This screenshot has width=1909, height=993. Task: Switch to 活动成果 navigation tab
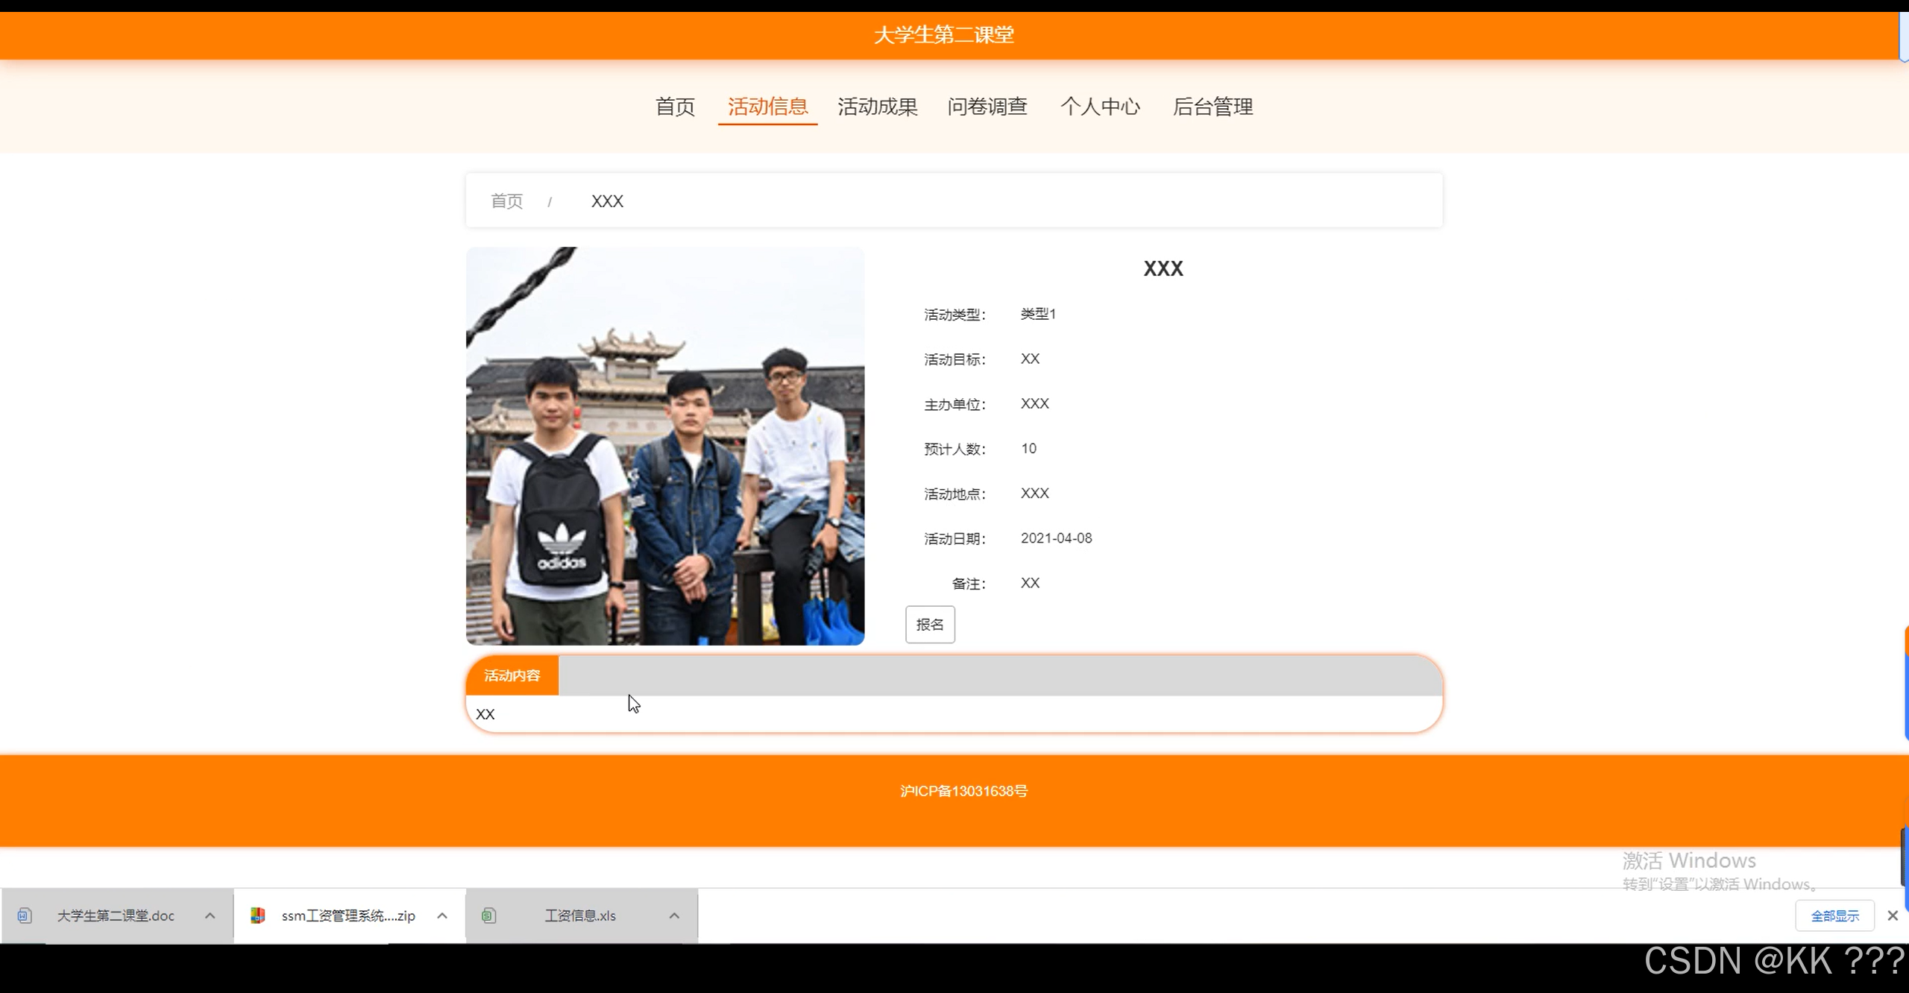coord(877,107)
